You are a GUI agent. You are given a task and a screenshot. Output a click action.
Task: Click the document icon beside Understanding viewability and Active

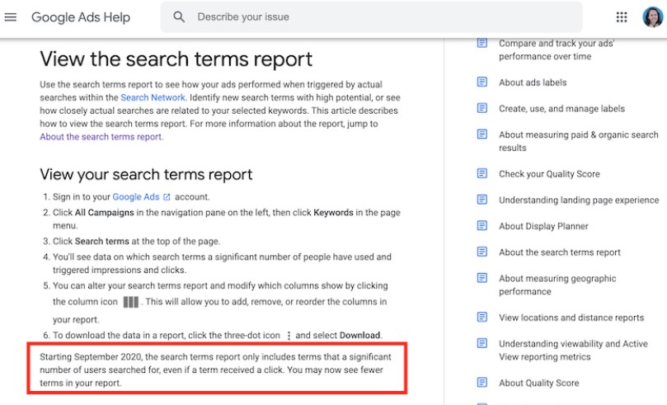(482, 343)
